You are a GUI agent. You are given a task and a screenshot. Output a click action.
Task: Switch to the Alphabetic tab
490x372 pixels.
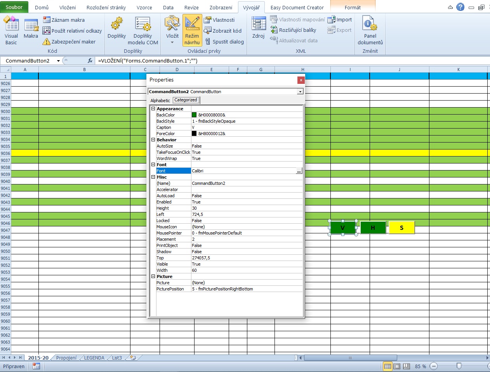(160, 100)
